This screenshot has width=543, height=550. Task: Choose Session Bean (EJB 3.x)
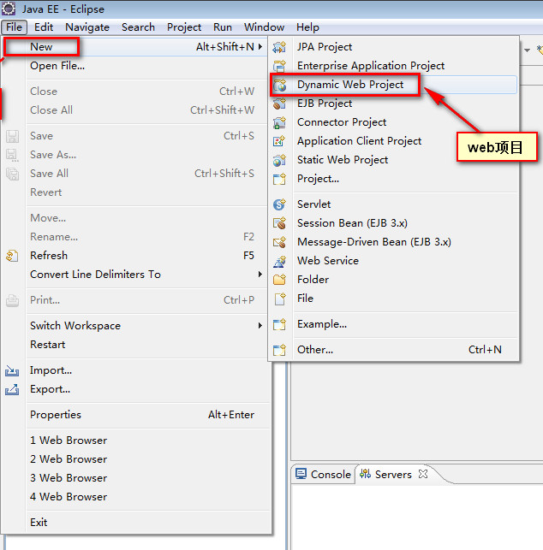[x=393, y=223]
